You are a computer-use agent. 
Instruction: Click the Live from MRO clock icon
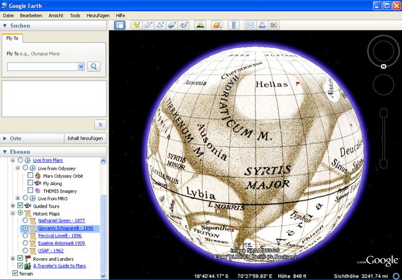(x=32, y=198)
